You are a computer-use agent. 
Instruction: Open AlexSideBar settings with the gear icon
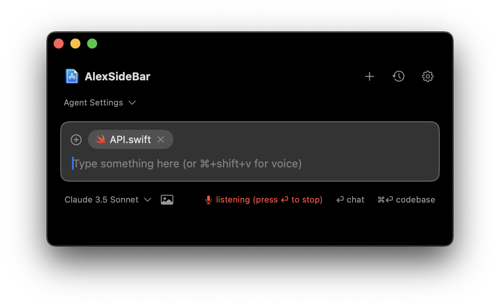pos(428,76)
